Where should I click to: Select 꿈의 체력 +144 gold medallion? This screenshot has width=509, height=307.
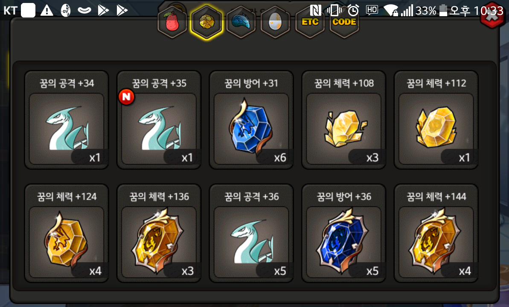[x=436, y=233]
